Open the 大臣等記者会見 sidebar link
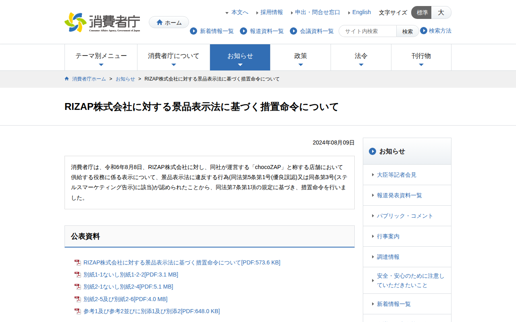Viewport: 516px width, 322px height. (x=396, y=175)
